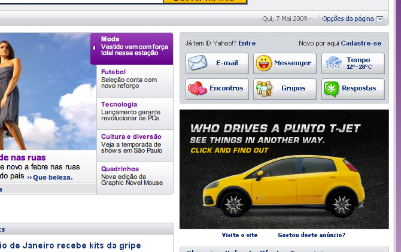The image size is (401, 252).
Task: Click the Encontros hearts icon
Action: 197,88
